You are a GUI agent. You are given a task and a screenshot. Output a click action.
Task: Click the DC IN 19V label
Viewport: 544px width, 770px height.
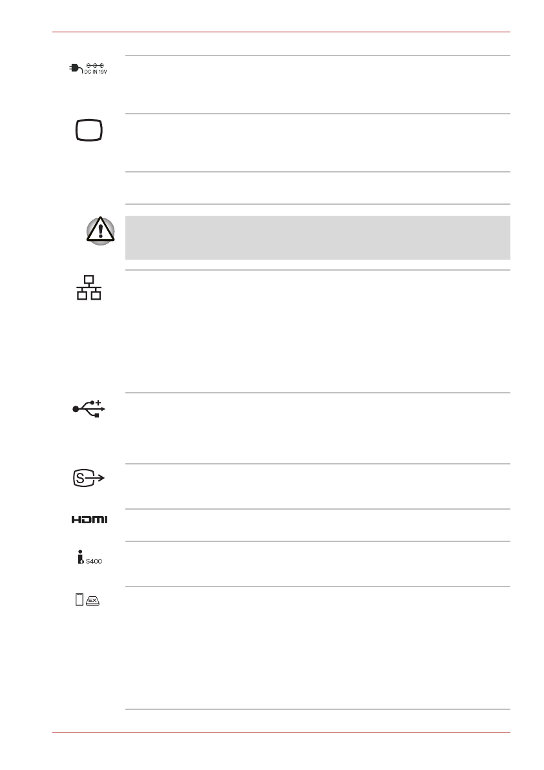click(x=94, y=71)
